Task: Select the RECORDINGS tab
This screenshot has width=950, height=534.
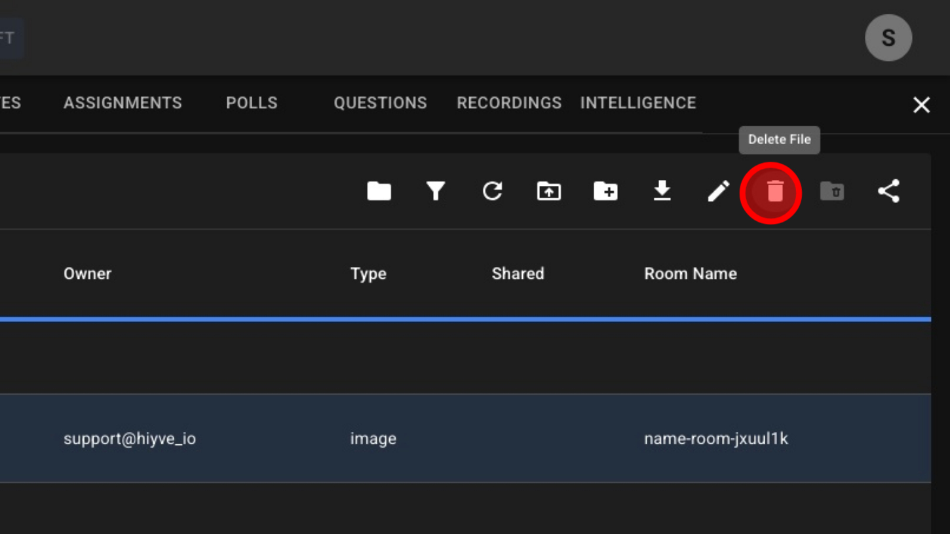Action: (509, 103)
